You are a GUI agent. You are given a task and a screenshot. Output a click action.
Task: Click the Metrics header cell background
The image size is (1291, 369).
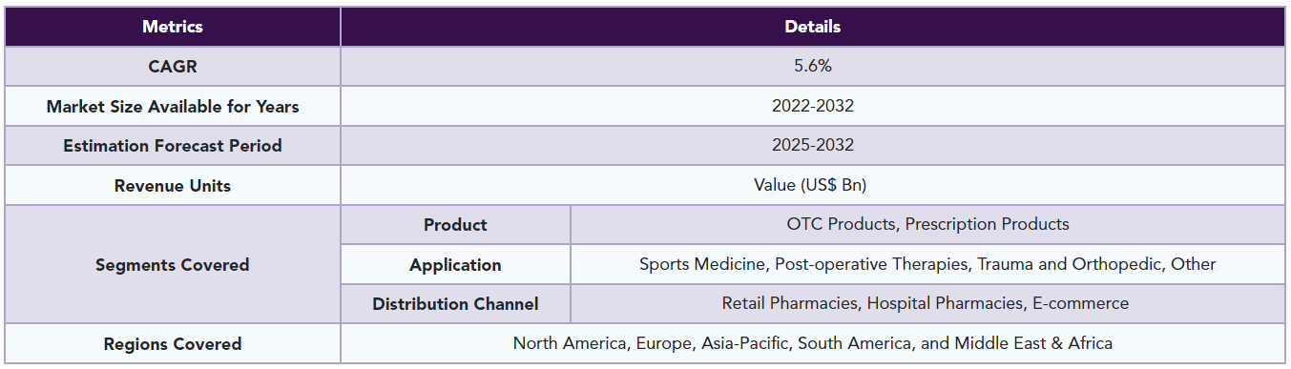173,27
